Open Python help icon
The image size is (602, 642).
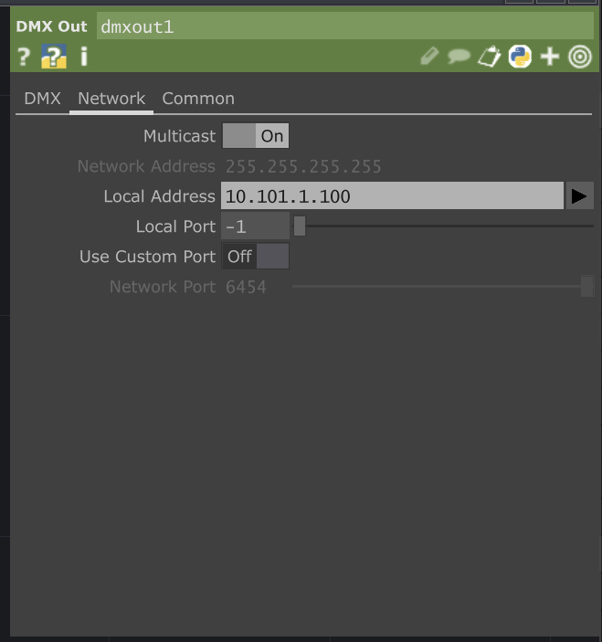point(54,56)
